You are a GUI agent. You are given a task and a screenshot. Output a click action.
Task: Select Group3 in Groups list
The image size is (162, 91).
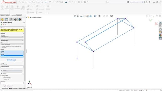point(12,54)
